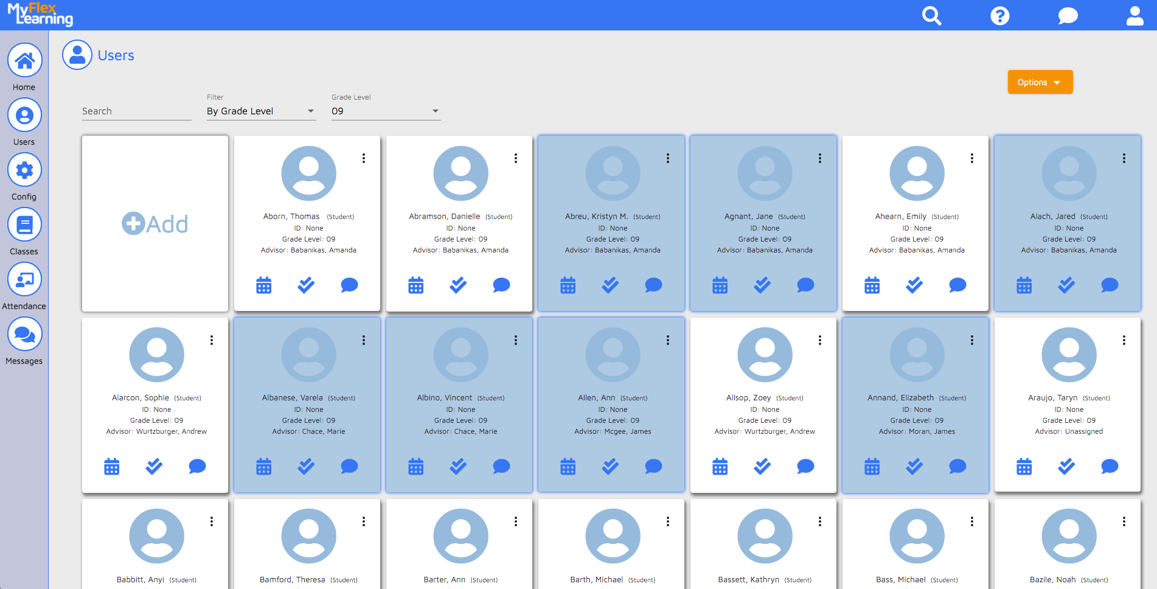Click attendance checkmark for Abramson, Danielle

pos(458,285)
